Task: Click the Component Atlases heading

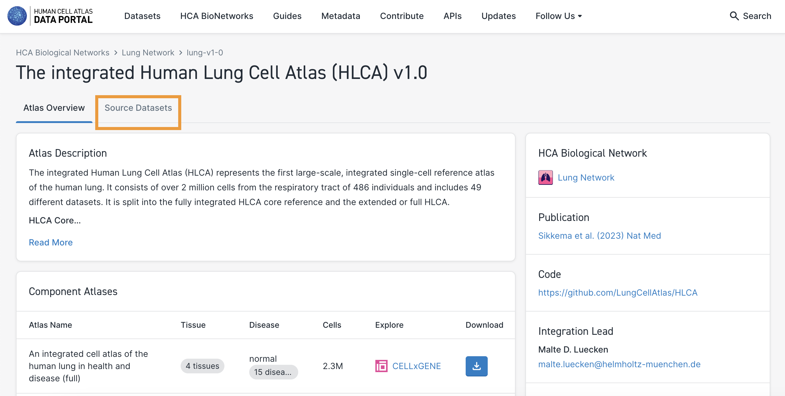Action: 73,291
